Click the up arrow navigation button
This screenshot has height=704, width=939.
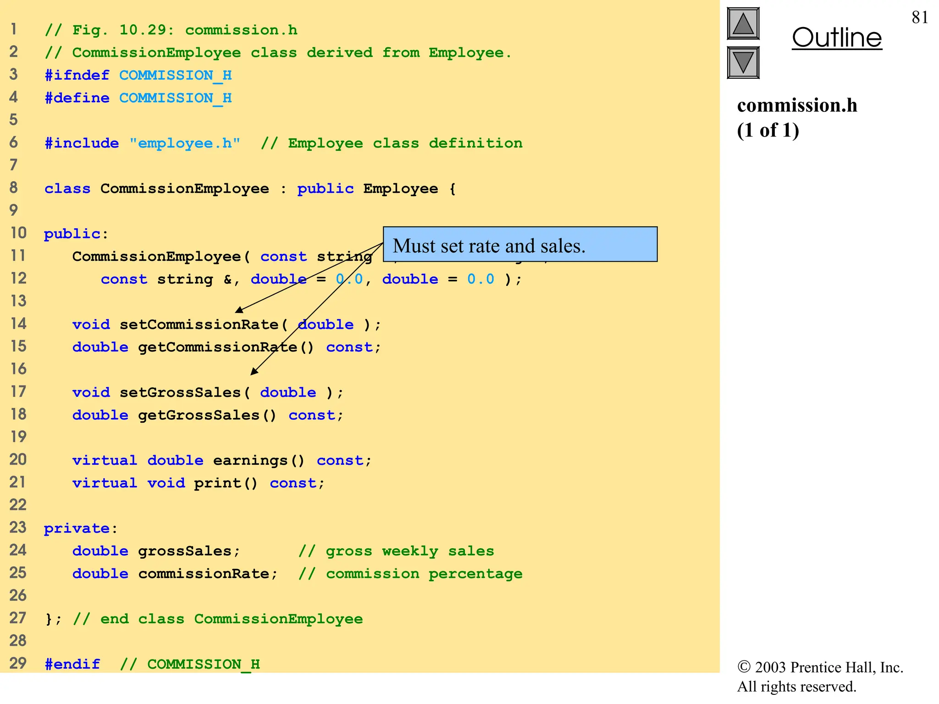pos(743,24)
